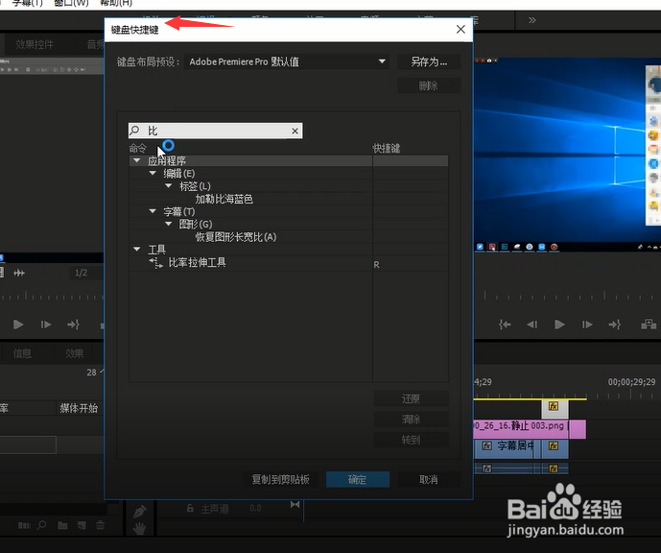Screen dimensions: 661x553
Task: Click the timeline time ruler near 00;00;29;29
Action: [x=631, y=395]
